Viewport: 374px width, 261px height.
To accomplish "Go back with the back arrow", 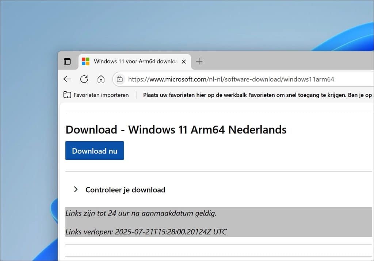I will (67, 79).
